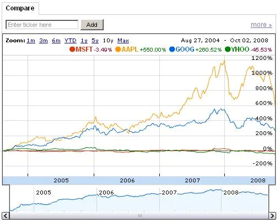Click the +260.52% GOOG change value
Image resolution: width=280 pixels, height=223 pixels.
208,50
